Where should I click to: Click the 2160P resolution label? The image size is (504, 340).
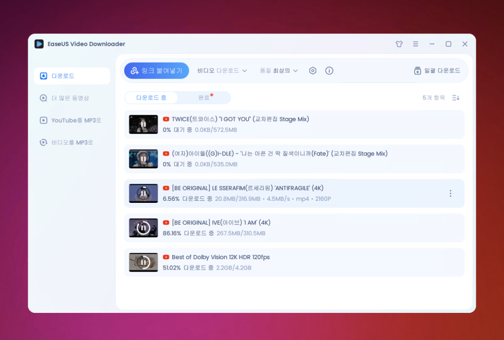(x=323, y=199)
